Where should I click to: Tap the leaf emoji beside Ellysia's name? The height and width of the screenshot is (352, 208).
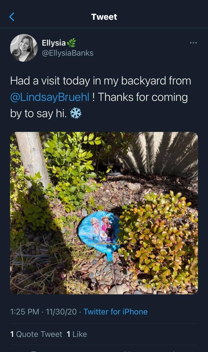pyautogui.click(x=72, y=43)
